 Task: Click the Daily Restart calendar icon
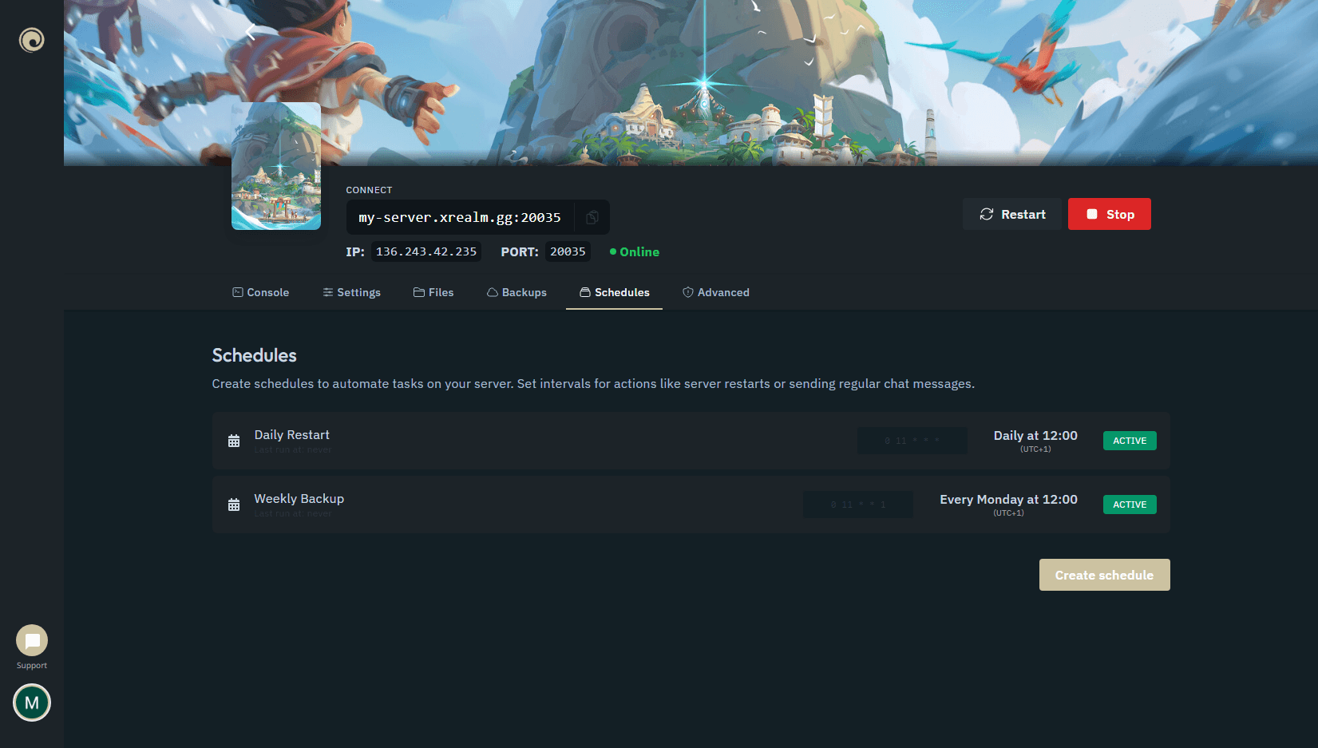coord(234,441)
